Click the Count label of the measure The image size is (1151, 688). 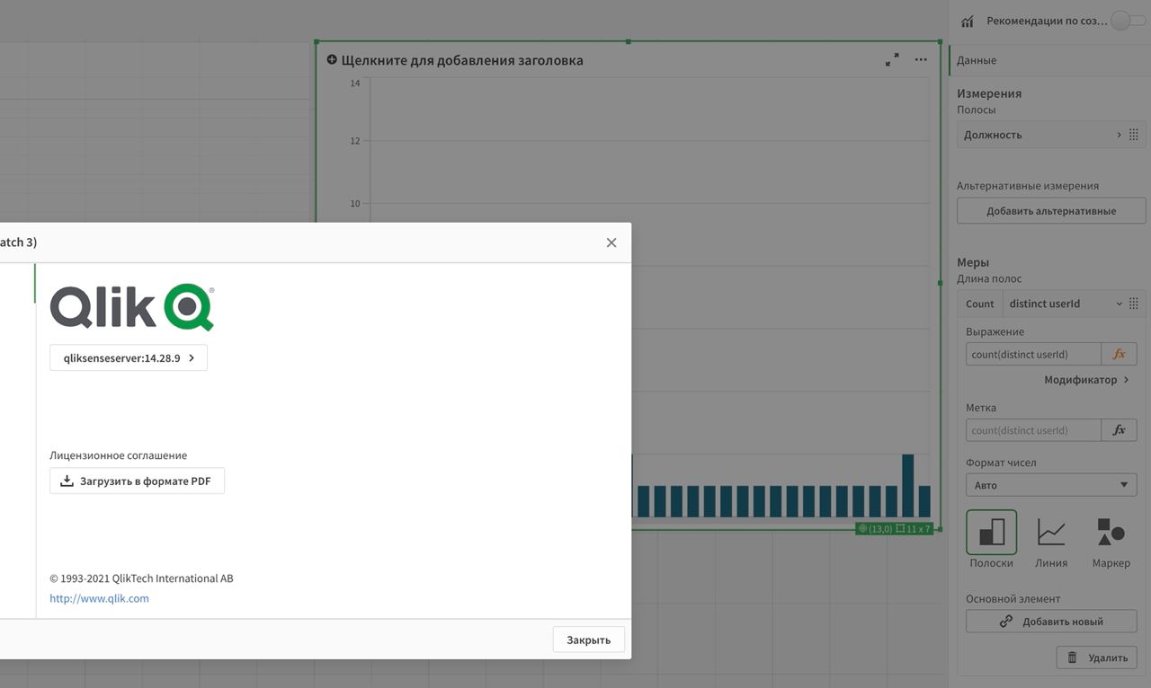pos(980,304)
